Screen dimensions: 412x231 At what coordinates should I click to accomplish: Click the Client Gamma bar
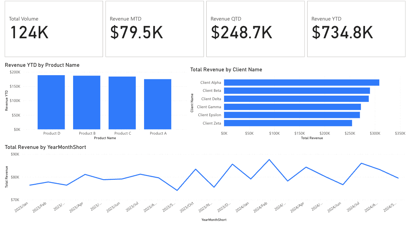[292, 107]
